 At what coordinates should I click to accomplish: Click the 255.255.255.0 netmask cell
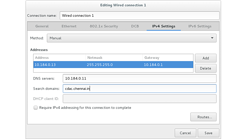pyautogui.click(x=113, y=65)
